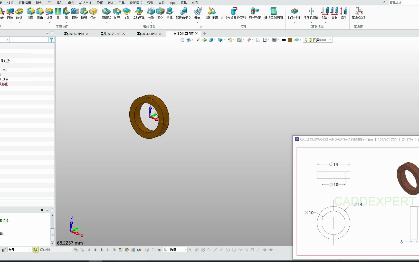Expand the 单一选择 selection mode dropdown
Screen dimensions: 419x262
pyautogui.click(x=185, y=250)
